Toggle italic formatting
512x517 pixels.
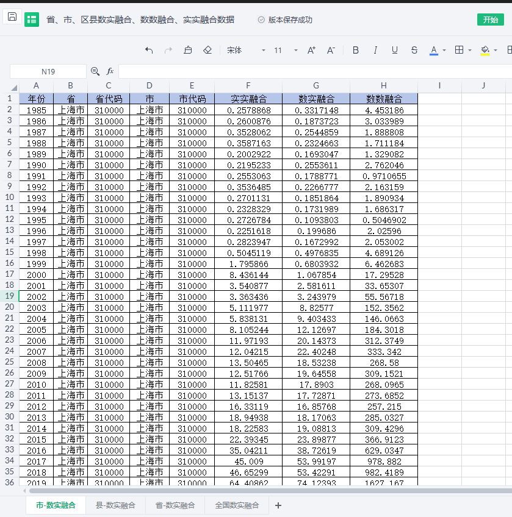[x=375, y=50]
